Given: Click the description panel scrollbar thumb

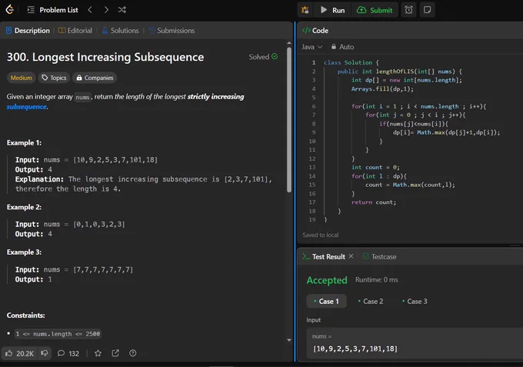Looking at the screenshot, I should pyautogui.click(x=289, y=119).
